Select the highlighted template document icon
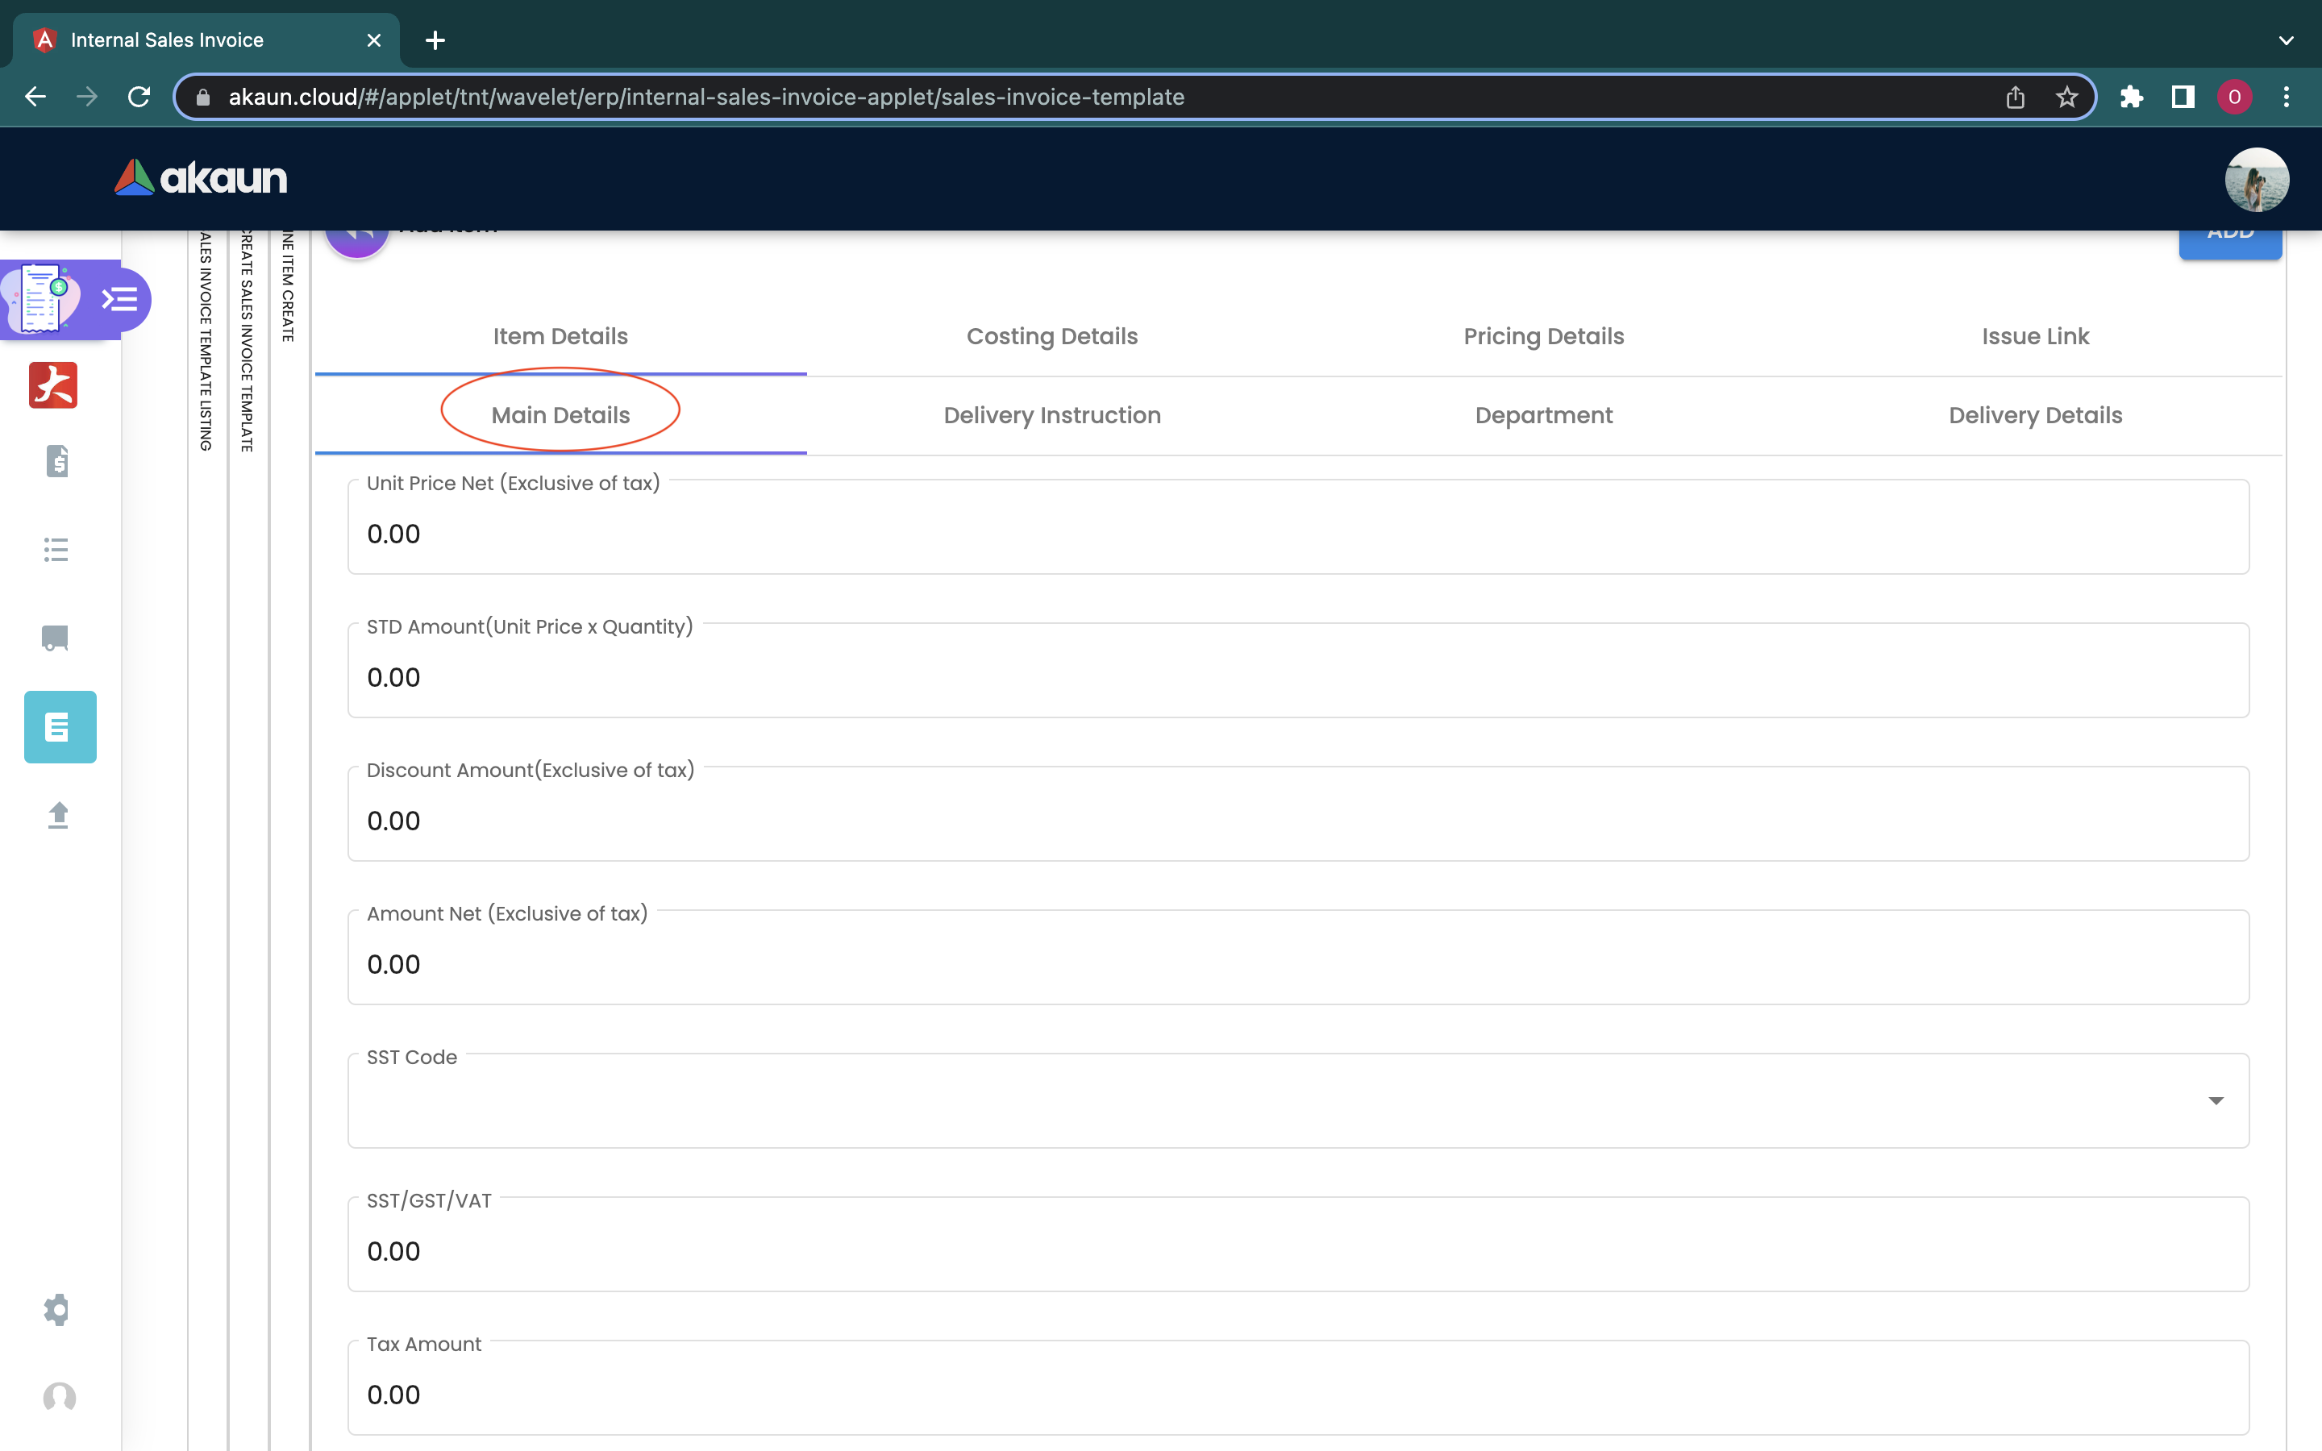This screenshot has height=1451, width=2322. pos(60,726)
